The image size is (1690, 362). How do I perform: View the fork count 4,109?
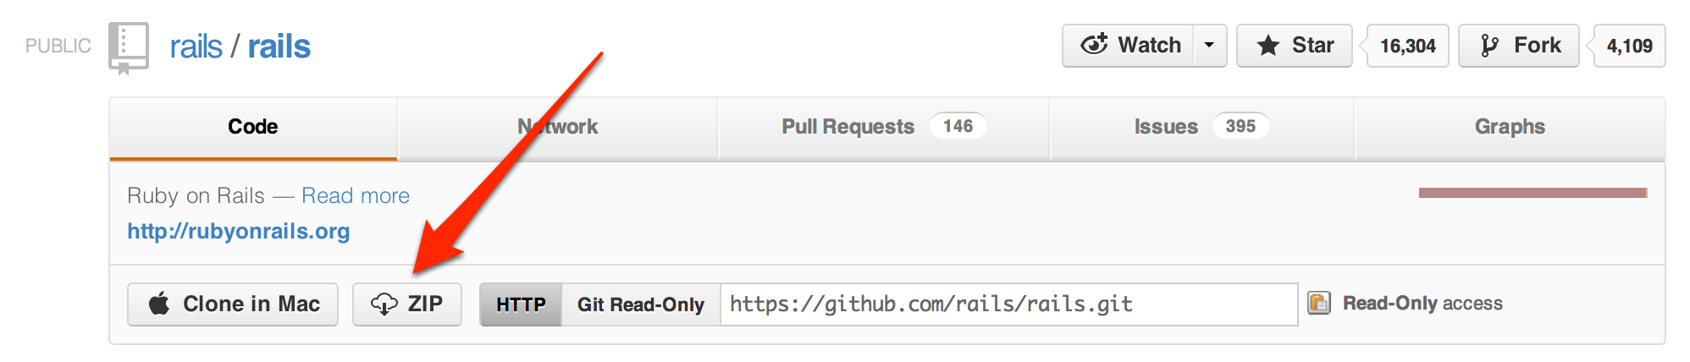(x=1629, y=46)
